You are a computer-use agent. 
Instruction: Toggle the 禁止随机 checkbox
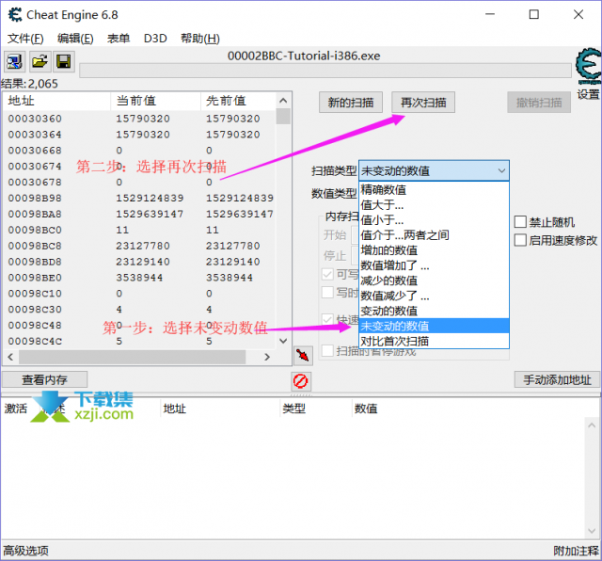pos(520,222)
